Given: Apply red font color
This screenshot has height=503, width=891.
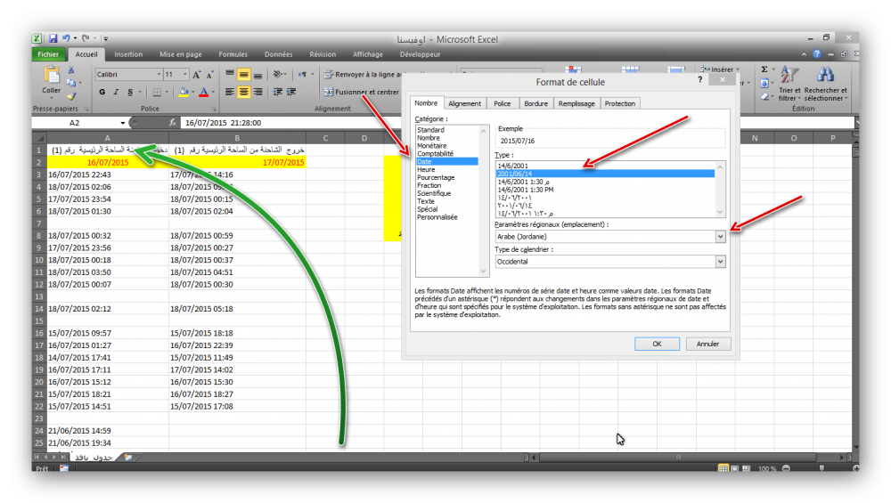Looking at the screenshot, I should pos(204,92).
